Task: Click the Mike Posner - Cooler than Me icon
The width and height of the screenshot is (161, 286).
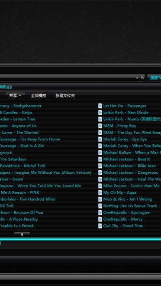Action: pos(100,186)
